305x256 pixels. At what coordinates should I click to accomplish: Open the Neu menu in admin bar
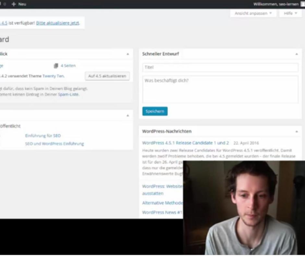point(19,4)
